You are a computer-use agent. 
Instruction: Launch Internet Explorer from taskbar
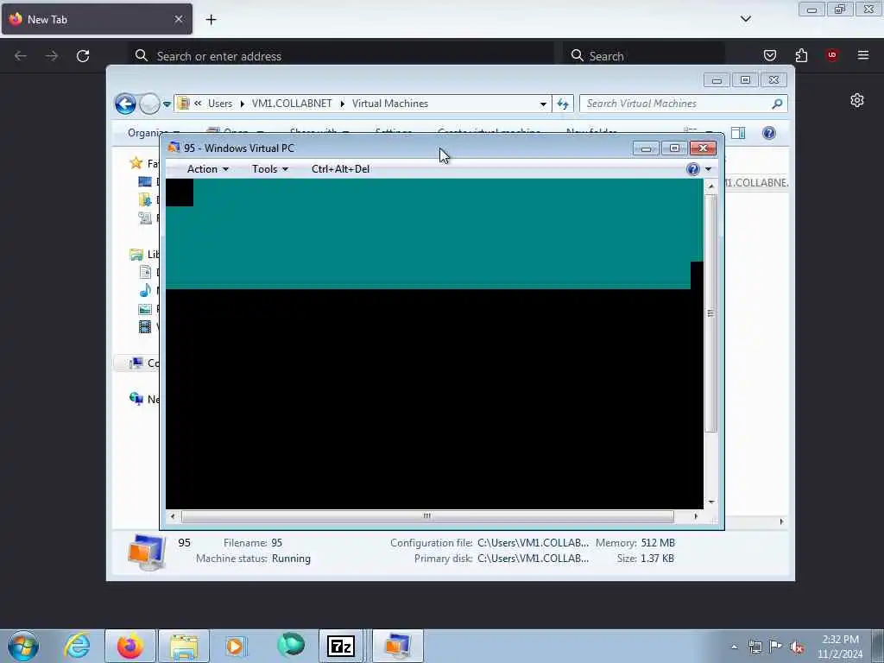77,646
